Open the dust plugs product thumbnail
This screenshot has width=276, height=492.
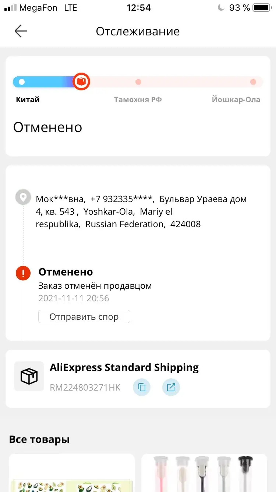[204, 474]
